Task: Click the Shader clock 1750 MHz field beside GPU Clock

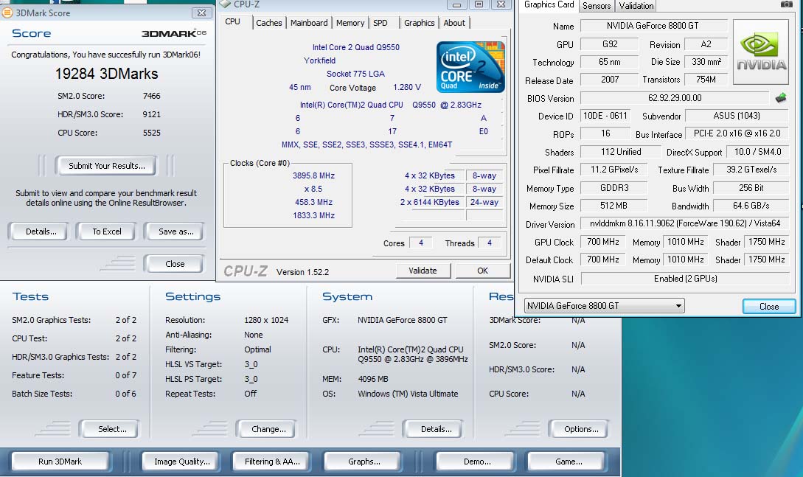Action: point(766,242)
